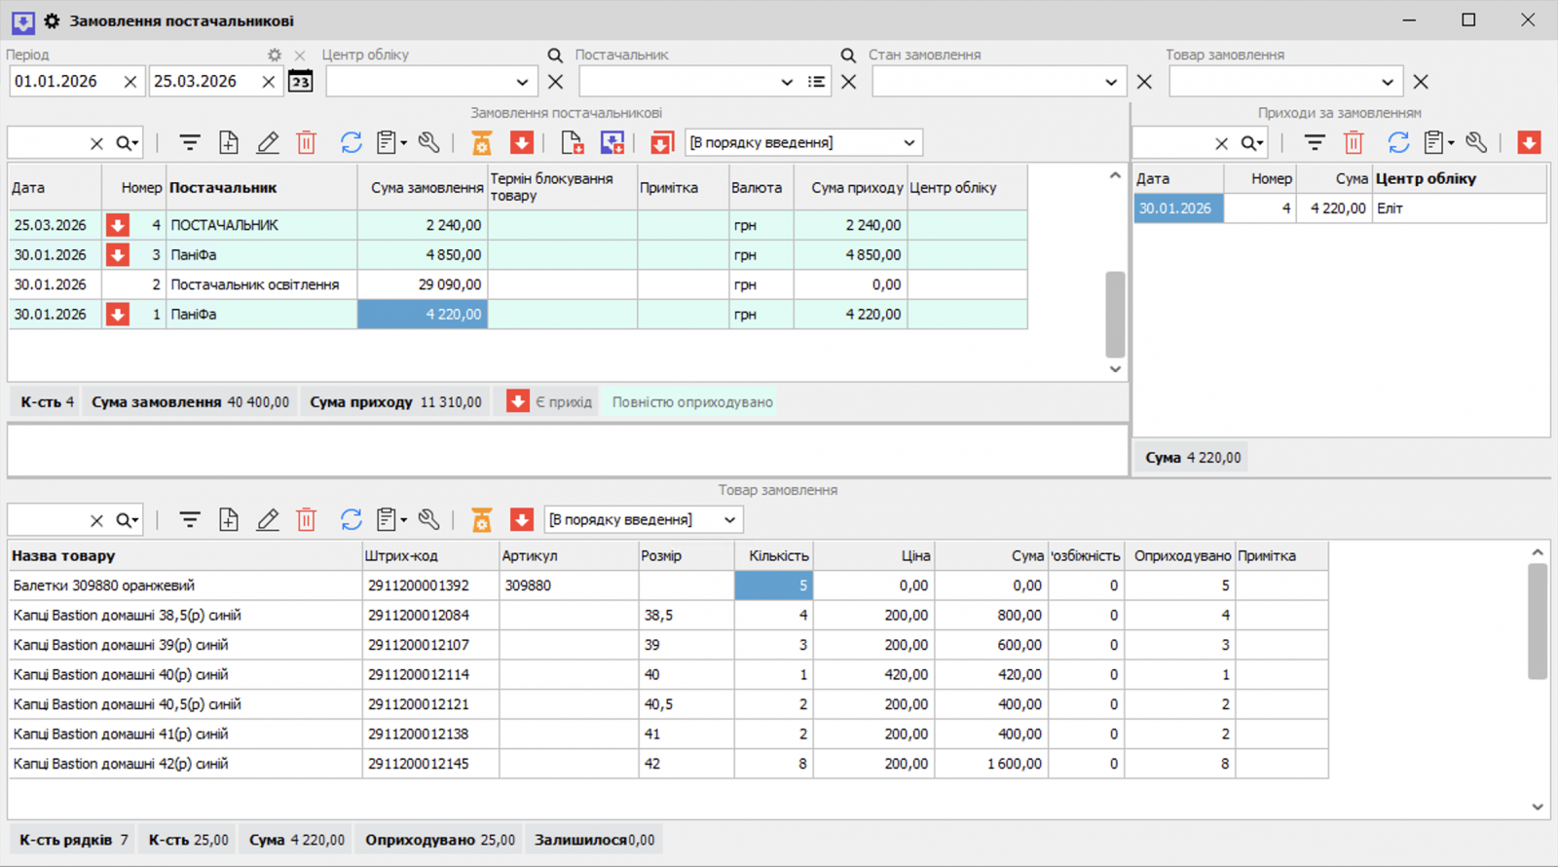Clear the end date 25.03.2026
This screenshot has width=1558, height=867.
pyautogui.click(x=269, y=82)
